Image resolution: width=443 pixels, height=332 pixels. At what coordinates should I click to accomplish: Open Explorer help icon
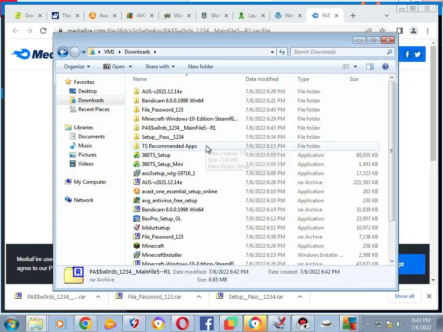(x=385, y=67)
